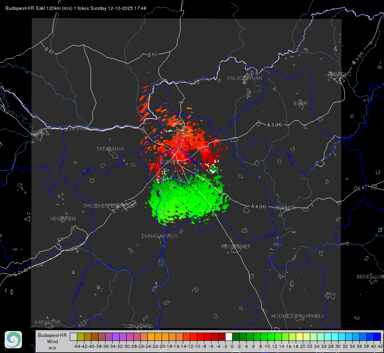Click the '42' value ending the legend

tap(380, 346)
